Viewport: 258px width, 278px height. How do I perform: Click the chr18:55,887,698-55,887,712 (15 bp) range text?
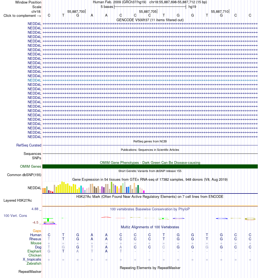pos(178,2)
